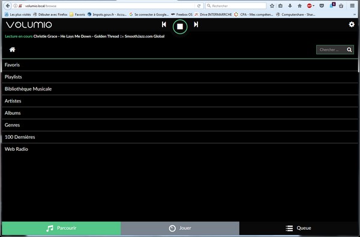Click the site info icon in address bar

[x=16, y=6]
